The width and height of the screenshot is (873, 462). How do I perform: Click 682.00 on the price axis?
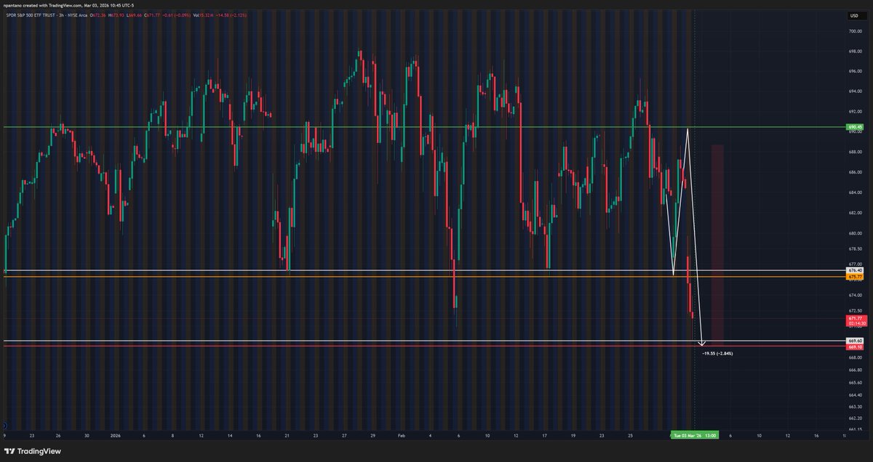tap(855, 213)
